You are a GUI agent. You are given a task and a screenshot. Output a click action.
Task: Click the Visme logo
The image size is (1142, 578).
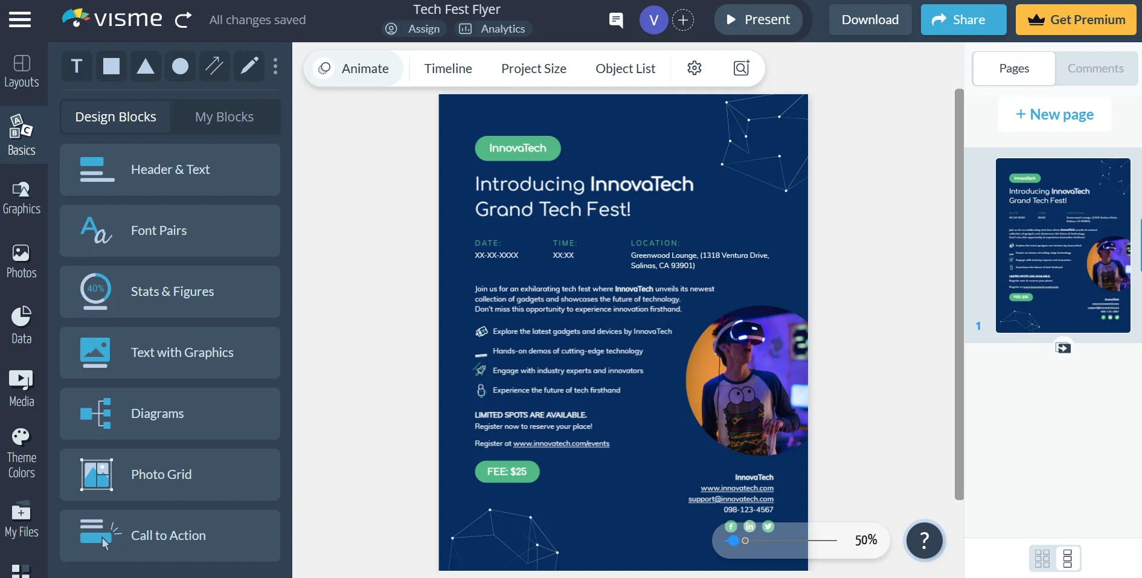[112, 19]
